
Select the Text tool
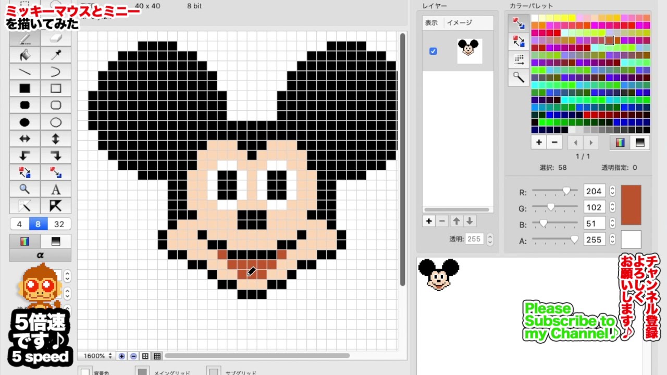56,189
